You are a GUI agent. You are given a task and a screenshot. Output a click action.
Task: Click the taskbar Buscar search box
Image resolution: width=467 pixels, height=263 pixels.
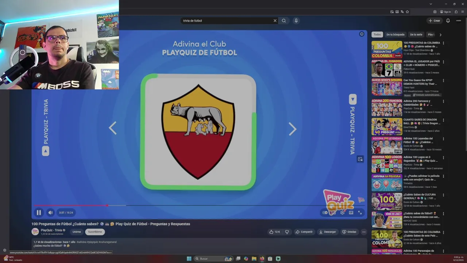pos(214,259)
